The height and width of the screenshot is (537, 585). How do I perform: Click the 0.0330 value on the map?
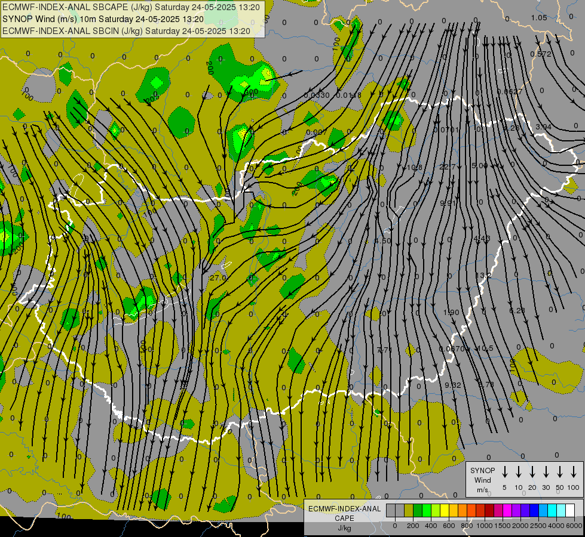317,95
